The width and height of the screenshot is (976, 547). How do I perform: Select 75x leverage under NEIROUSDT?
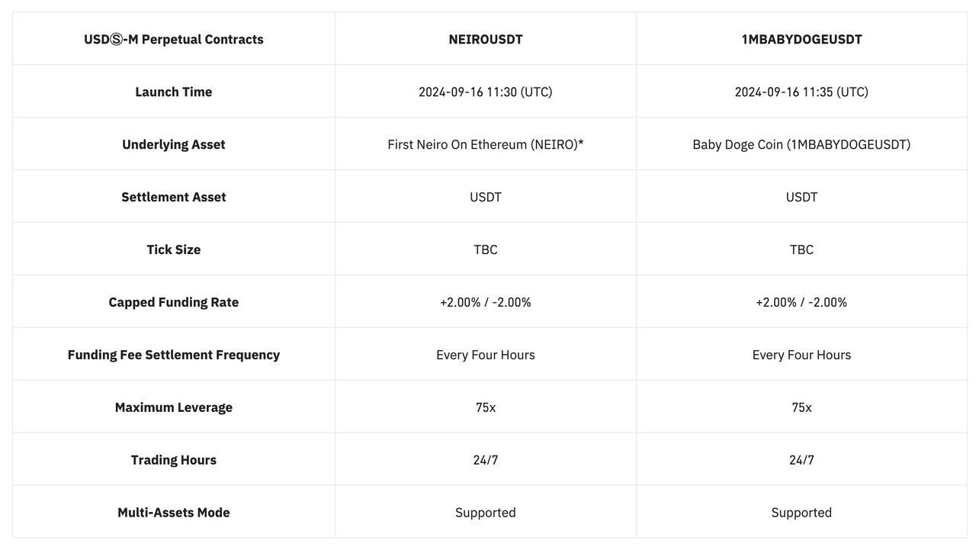(486, 407)
